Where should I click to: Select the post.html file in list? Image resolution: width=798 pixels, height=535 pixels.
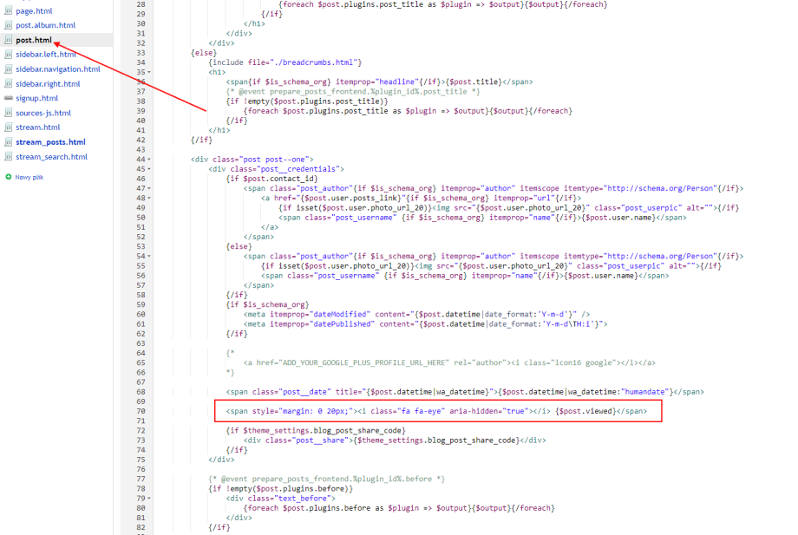(34, 40)
